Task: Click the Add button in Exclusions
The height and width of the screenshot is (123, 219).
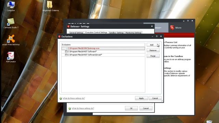Action: 153,45
